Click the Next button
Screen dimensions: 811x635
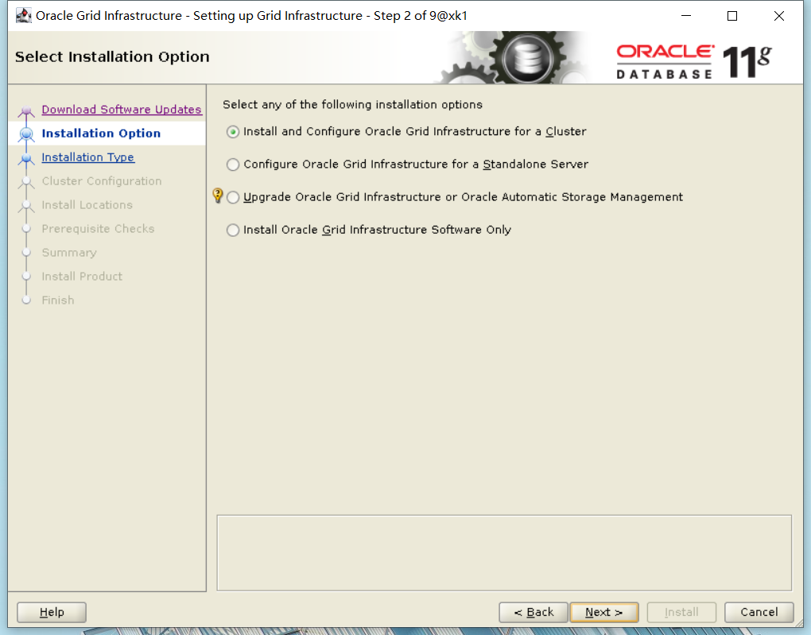tap(604, 612)
